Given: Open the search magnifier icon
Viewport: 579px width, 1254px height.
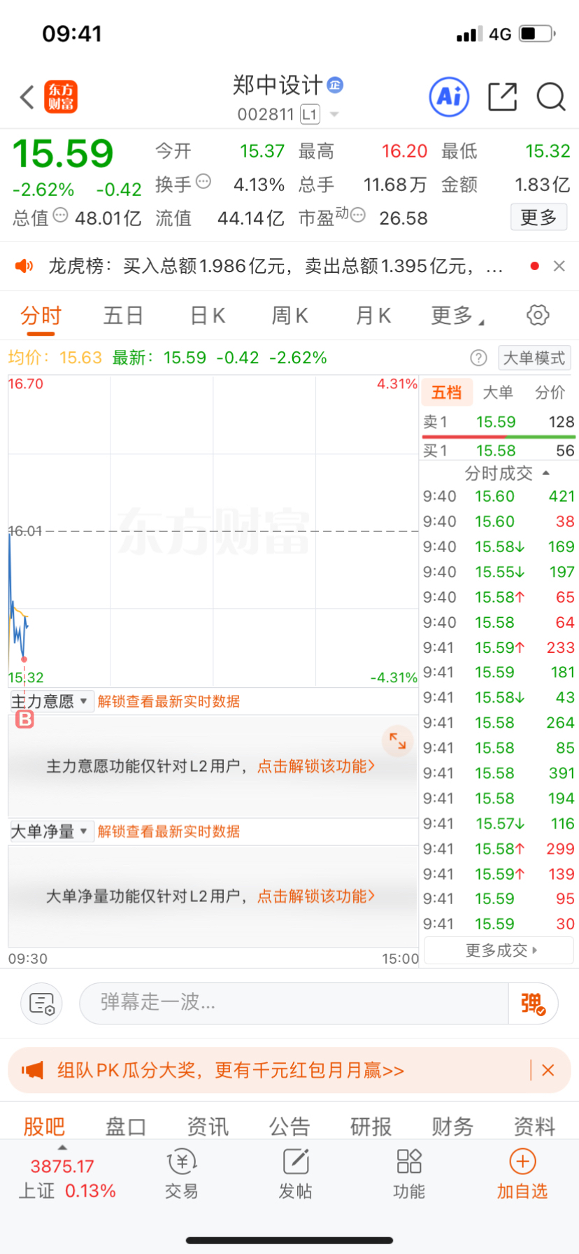Looking at the screenshot, I should [x=551, y=97].
